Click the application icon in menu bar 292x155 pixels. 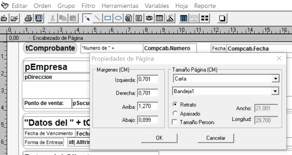pos(5,5)
